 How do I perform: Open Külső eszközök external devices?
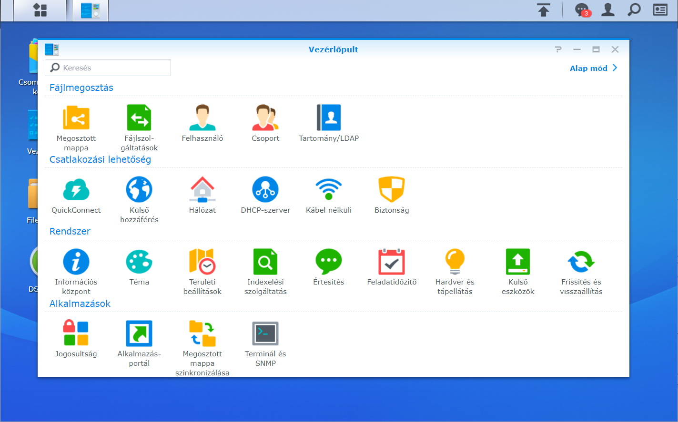coord(518,262)
